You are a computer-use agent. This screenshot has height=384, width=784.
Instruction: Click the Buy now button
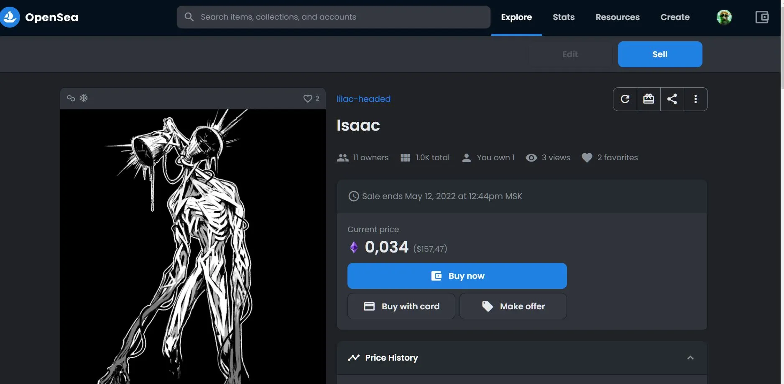coord(457,276)
